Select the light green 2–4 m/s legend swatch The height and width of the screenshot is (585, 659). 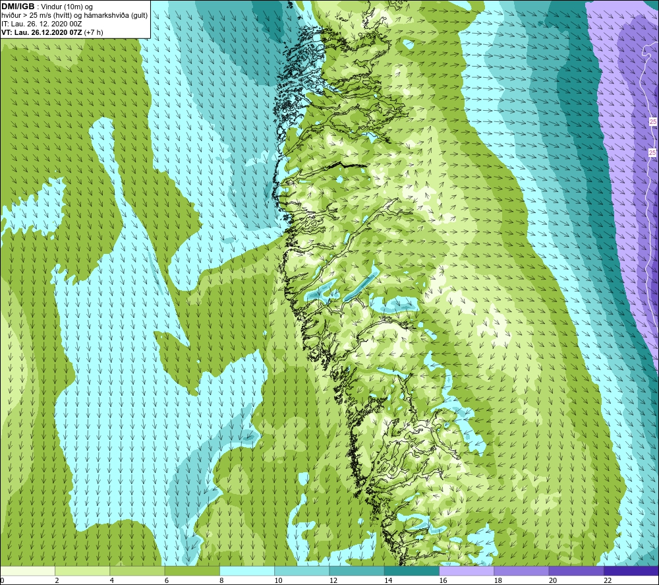point(82,570)
